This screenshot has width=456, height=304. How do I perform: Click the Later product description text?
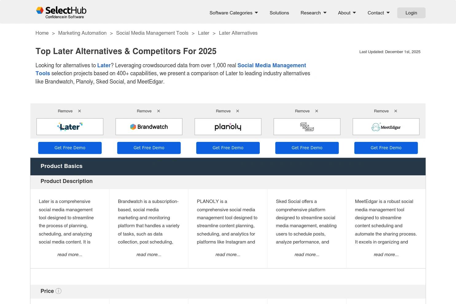coord(67,222)
